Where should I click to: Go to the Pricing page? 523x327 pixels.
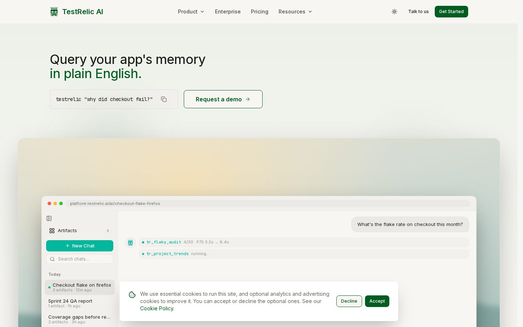point(260,12)
